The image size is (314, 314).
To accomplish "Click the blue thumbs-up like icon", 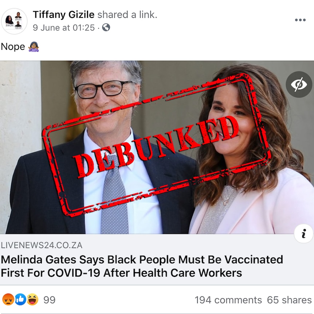I will click(20, 299).
